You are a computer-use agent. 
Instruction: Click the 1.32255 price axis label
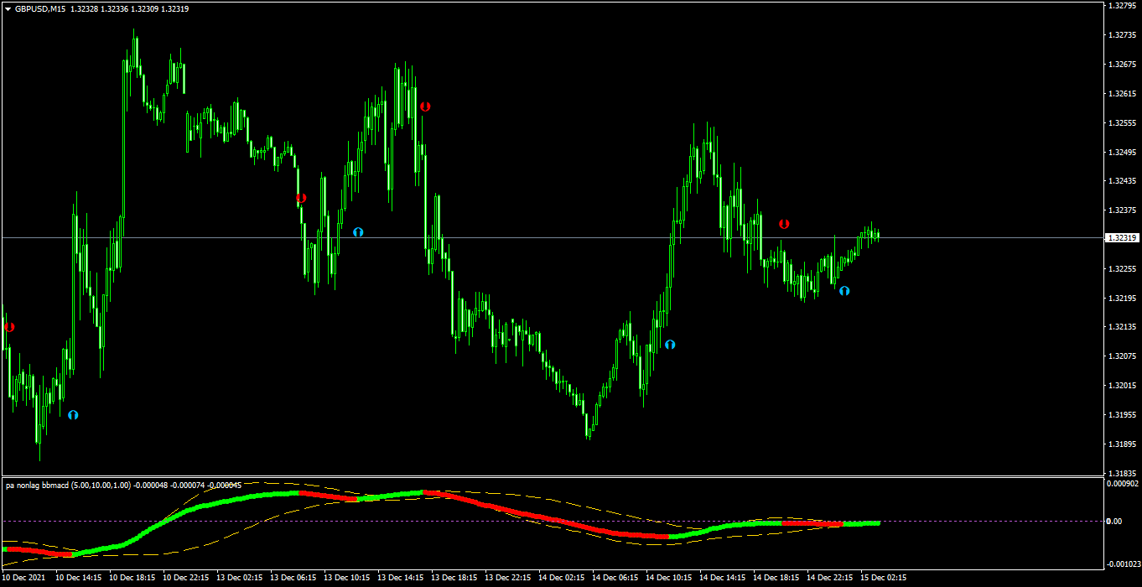(x=1121, y=269)
